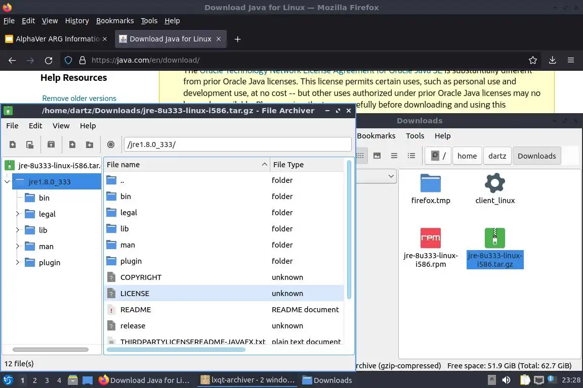Screen dimensions: 583x388
Task: Open archiver Edit menu
Action: click(x=35, y=126)
